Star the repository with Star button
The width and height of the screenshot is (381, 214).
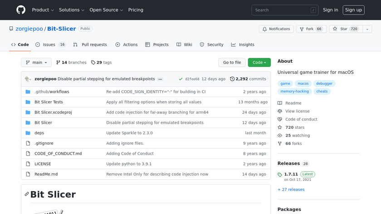(346, 29)
